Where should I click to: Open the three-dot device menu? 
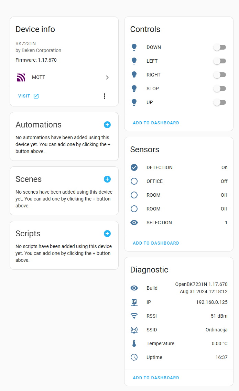[x=105, y=96]
